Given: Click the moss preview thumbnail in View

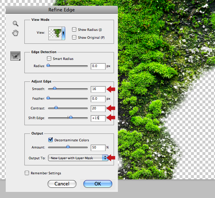Looking at the screenshot, I should point(55,33).
